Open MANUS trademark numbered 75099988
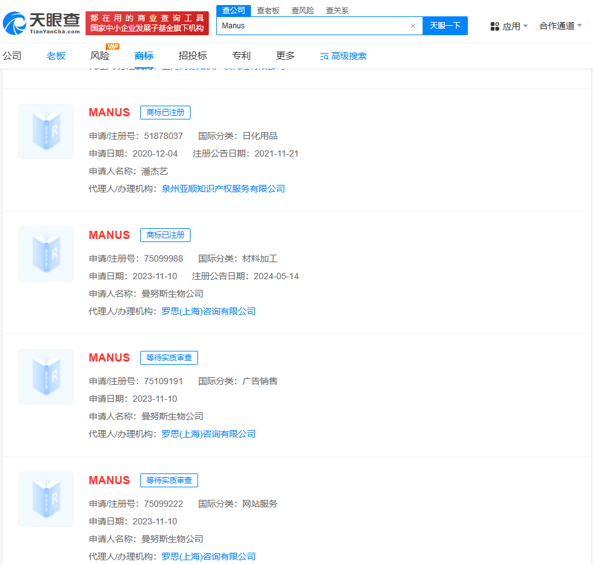 [x=109, y=235]
